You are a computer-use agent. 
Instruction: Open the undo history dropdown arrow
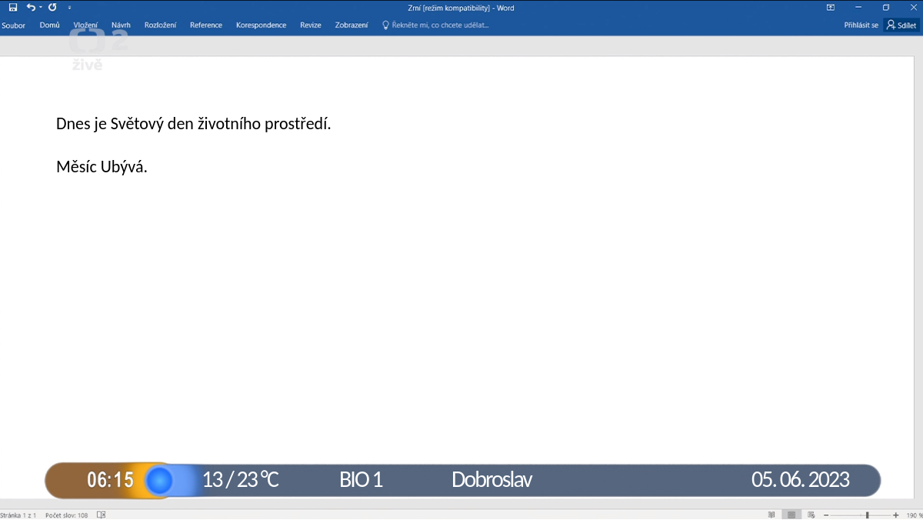click(40, 8)
